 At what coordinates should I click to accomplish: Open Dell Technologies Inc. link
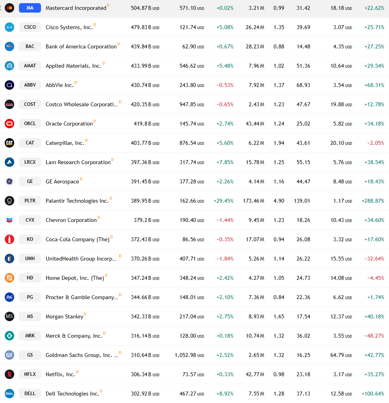tap(73, 394)
